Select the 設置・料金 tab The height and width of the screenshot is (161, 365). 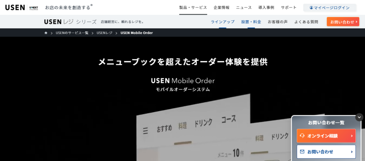click(251, 22)
